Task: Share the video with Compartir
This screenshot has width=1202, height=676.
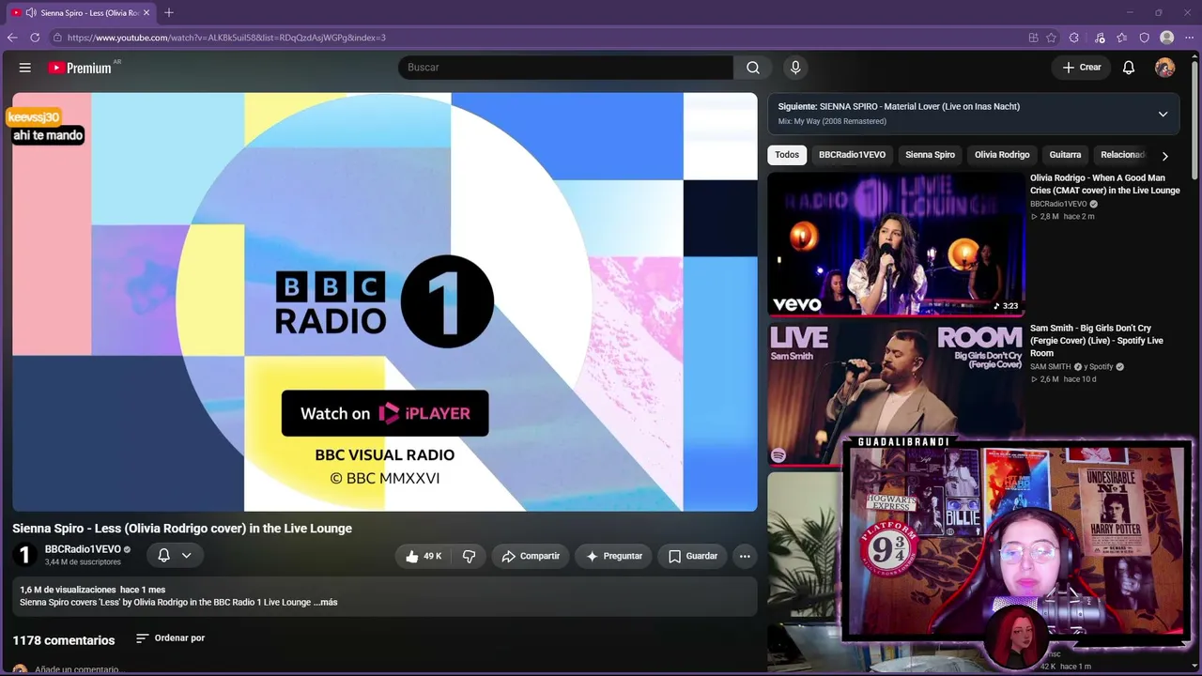Action: click(x=531, y=556)
